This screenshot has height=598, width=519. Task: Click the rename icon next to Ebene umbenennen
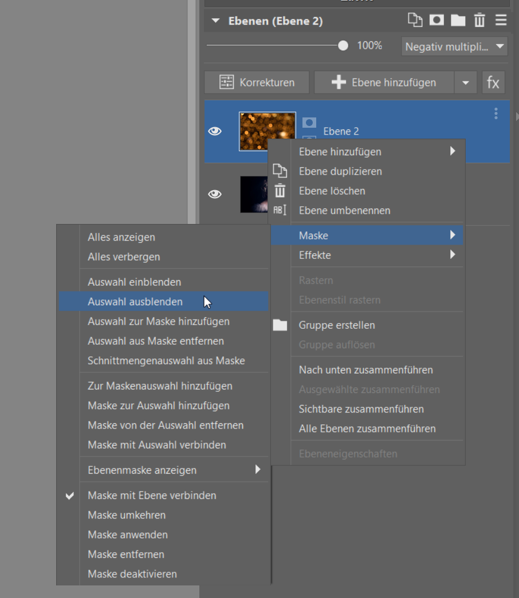tap(280, 210)
